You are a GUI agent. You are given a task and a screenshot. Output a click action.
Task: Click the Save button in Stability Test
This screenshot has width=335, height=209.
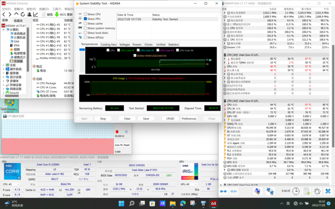coord(146,118)
